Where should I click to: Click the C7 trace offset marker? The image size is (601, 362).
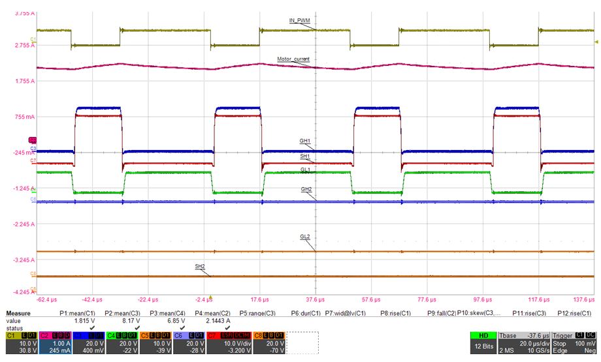[33, 160]
